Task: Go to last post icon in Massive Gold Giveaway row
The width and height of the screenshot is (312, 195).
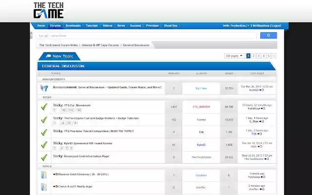Action: 263,177
